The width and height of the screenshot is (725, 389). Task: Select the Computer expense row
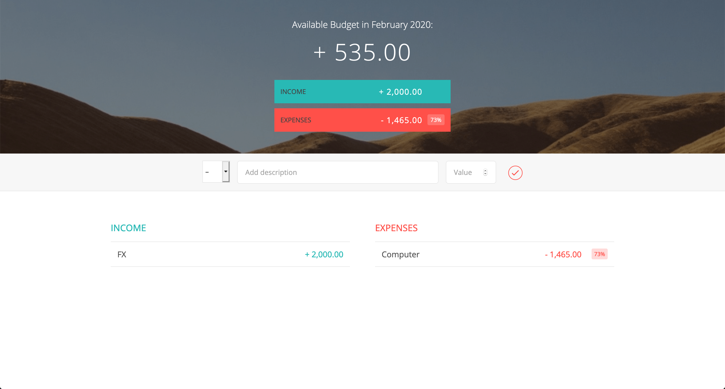click(494, 254)
